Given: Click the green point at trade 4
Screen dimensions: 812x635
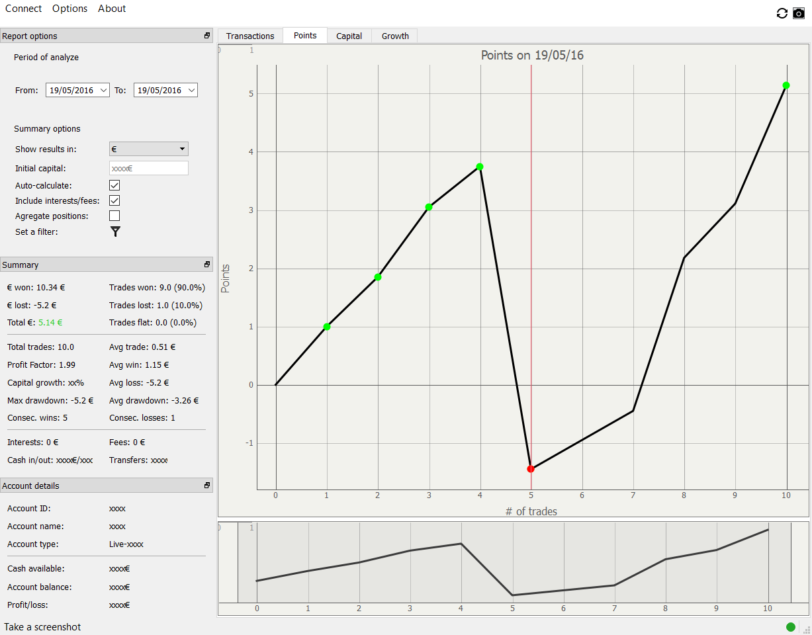Looking at the screenshot, I should pos(480,167).
